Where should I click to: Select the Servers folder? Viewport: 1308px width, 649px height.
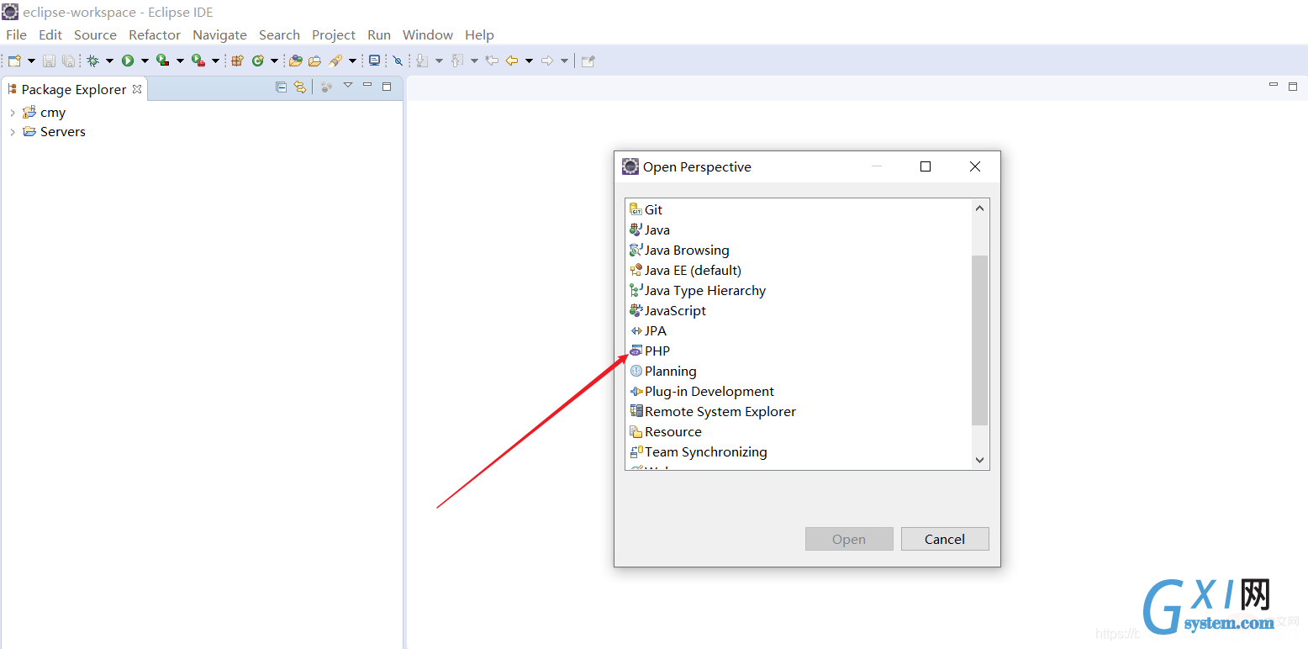click(55, 132)
